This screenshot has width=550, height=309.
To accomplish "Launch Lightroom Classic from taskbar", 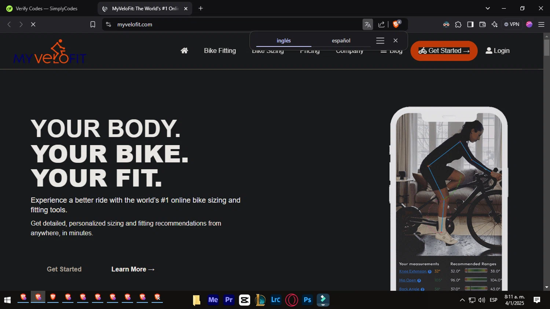I will tap(276, 300).
